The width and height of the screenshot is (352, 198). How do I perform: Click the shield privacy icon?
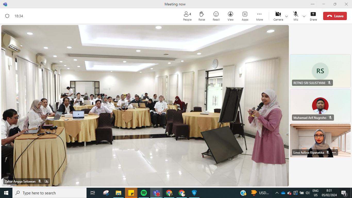pos(7,16)
